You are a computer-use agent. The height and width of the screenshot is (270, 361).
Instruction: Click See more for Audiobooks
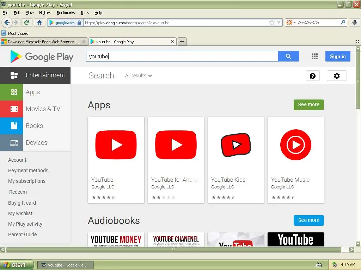click(x=308, y=220)
